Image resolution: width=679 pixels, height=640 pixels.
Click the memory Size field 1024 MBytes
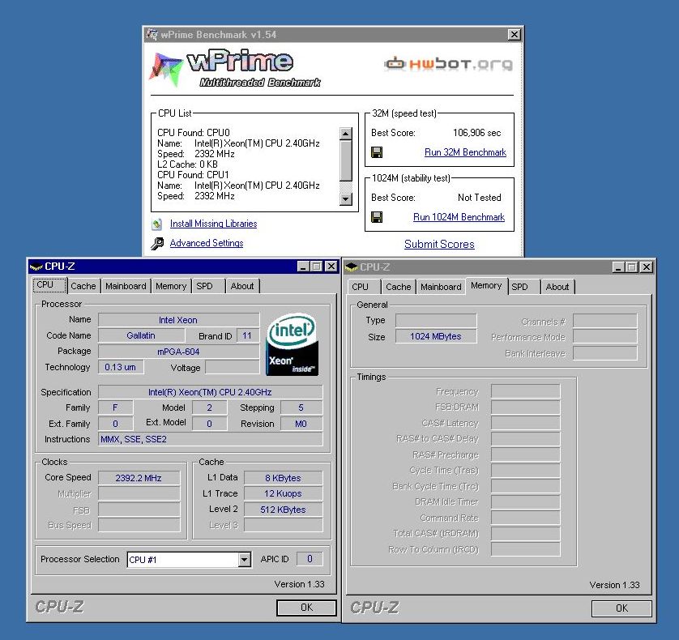[436, 336]
